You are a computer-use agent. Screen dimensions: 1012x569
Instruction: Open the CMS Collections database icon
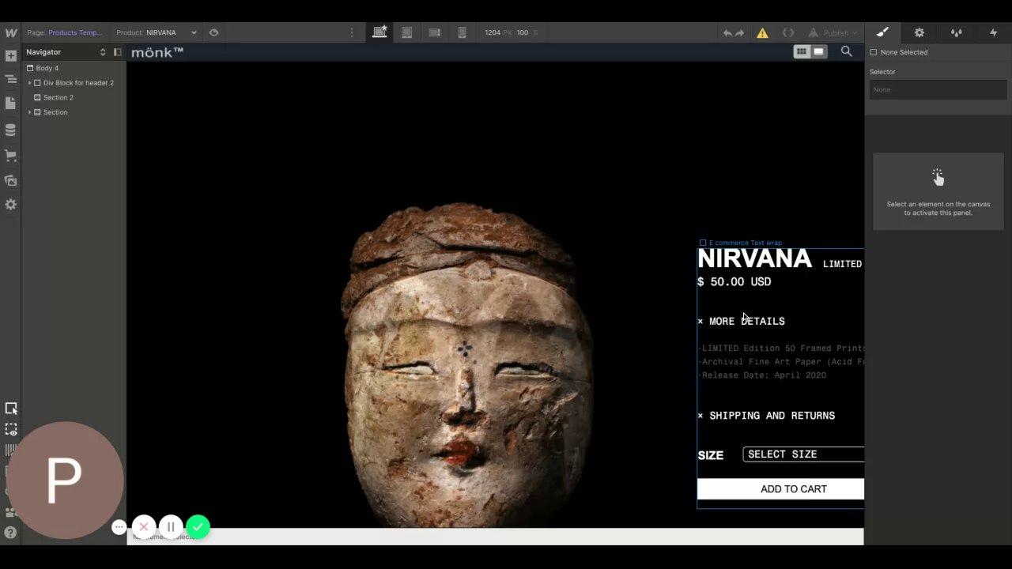pyautogui.click(x=10, y=130)
